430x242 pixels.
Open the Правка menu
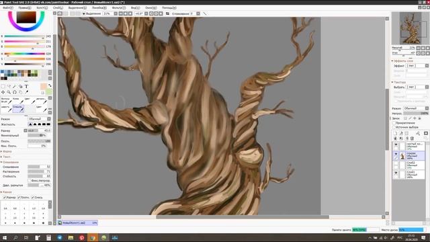tap(25, 7)
